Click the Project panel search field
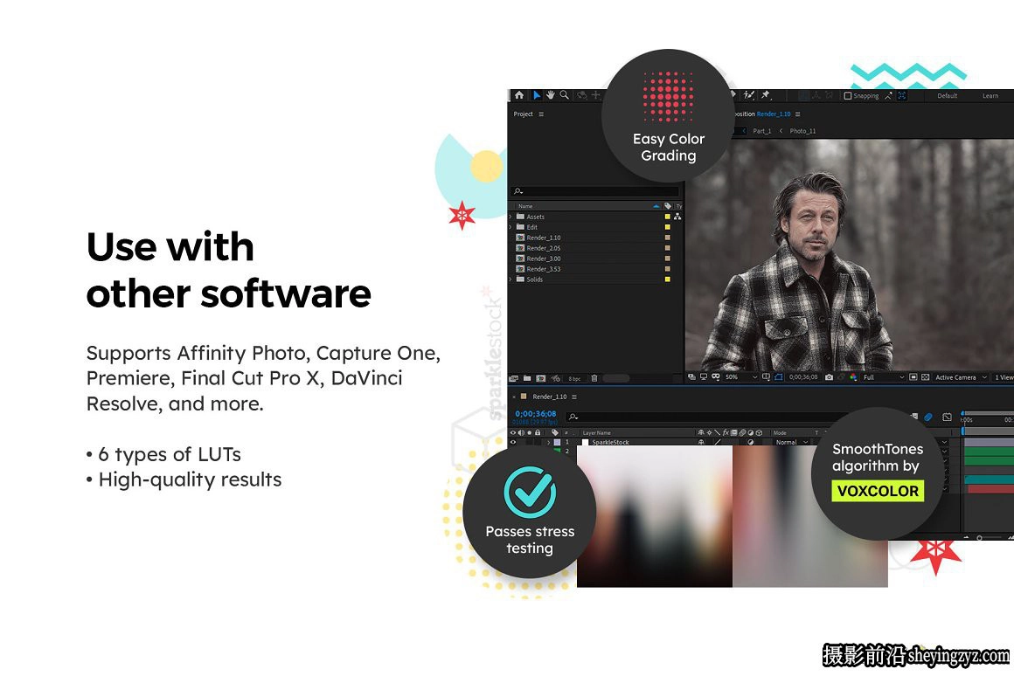Viewport: 1014px width, 676px height. tap(595, 191)
